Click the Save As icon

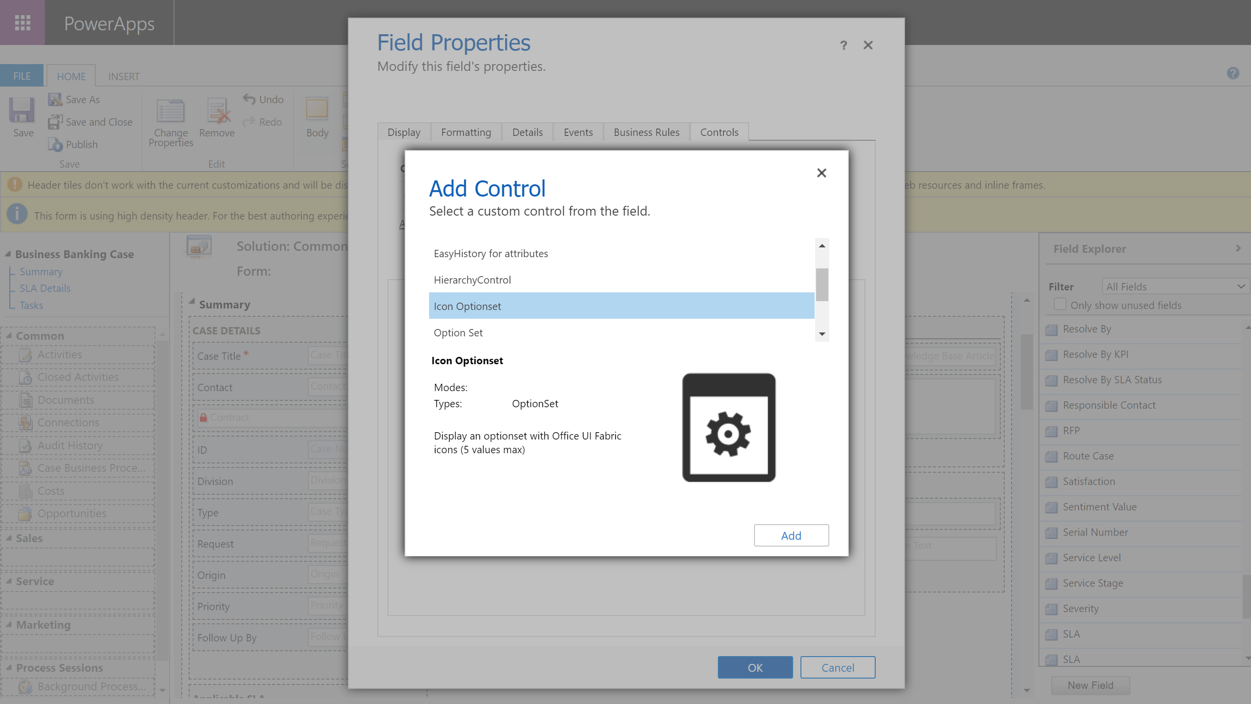click(55, 99)
